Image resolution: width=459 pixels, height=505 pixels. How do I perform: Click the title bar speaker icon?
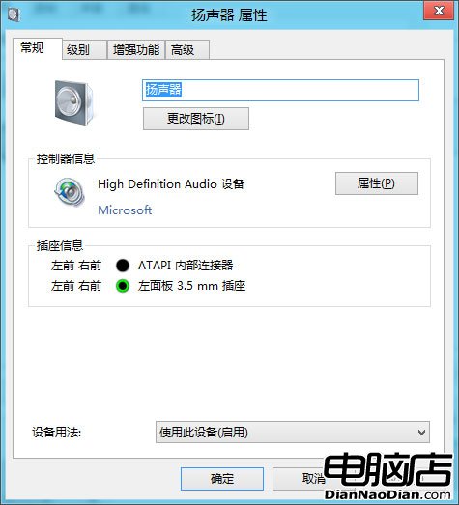14,14
